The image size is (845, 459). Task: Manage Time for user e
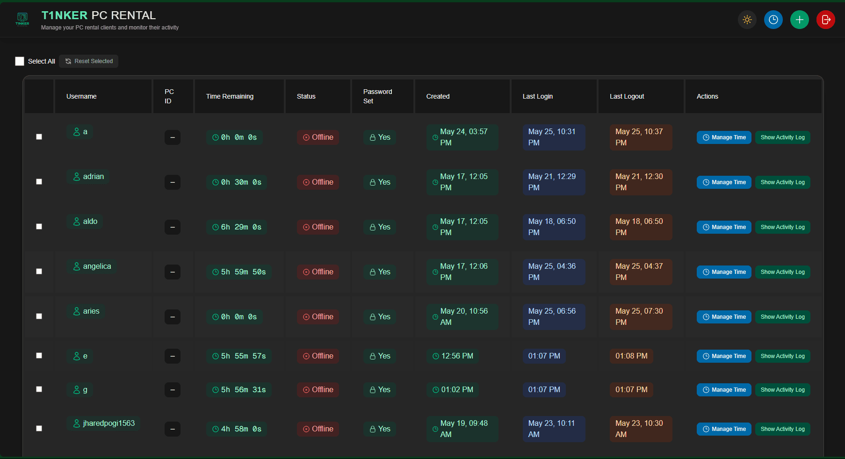(724, 356)
